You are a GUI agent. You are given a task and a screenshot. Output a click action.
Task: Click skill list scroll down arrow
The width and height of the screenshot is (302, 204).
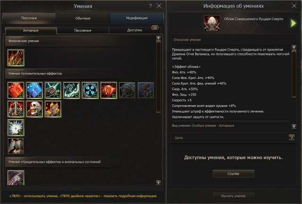click(x=158, y=182)
